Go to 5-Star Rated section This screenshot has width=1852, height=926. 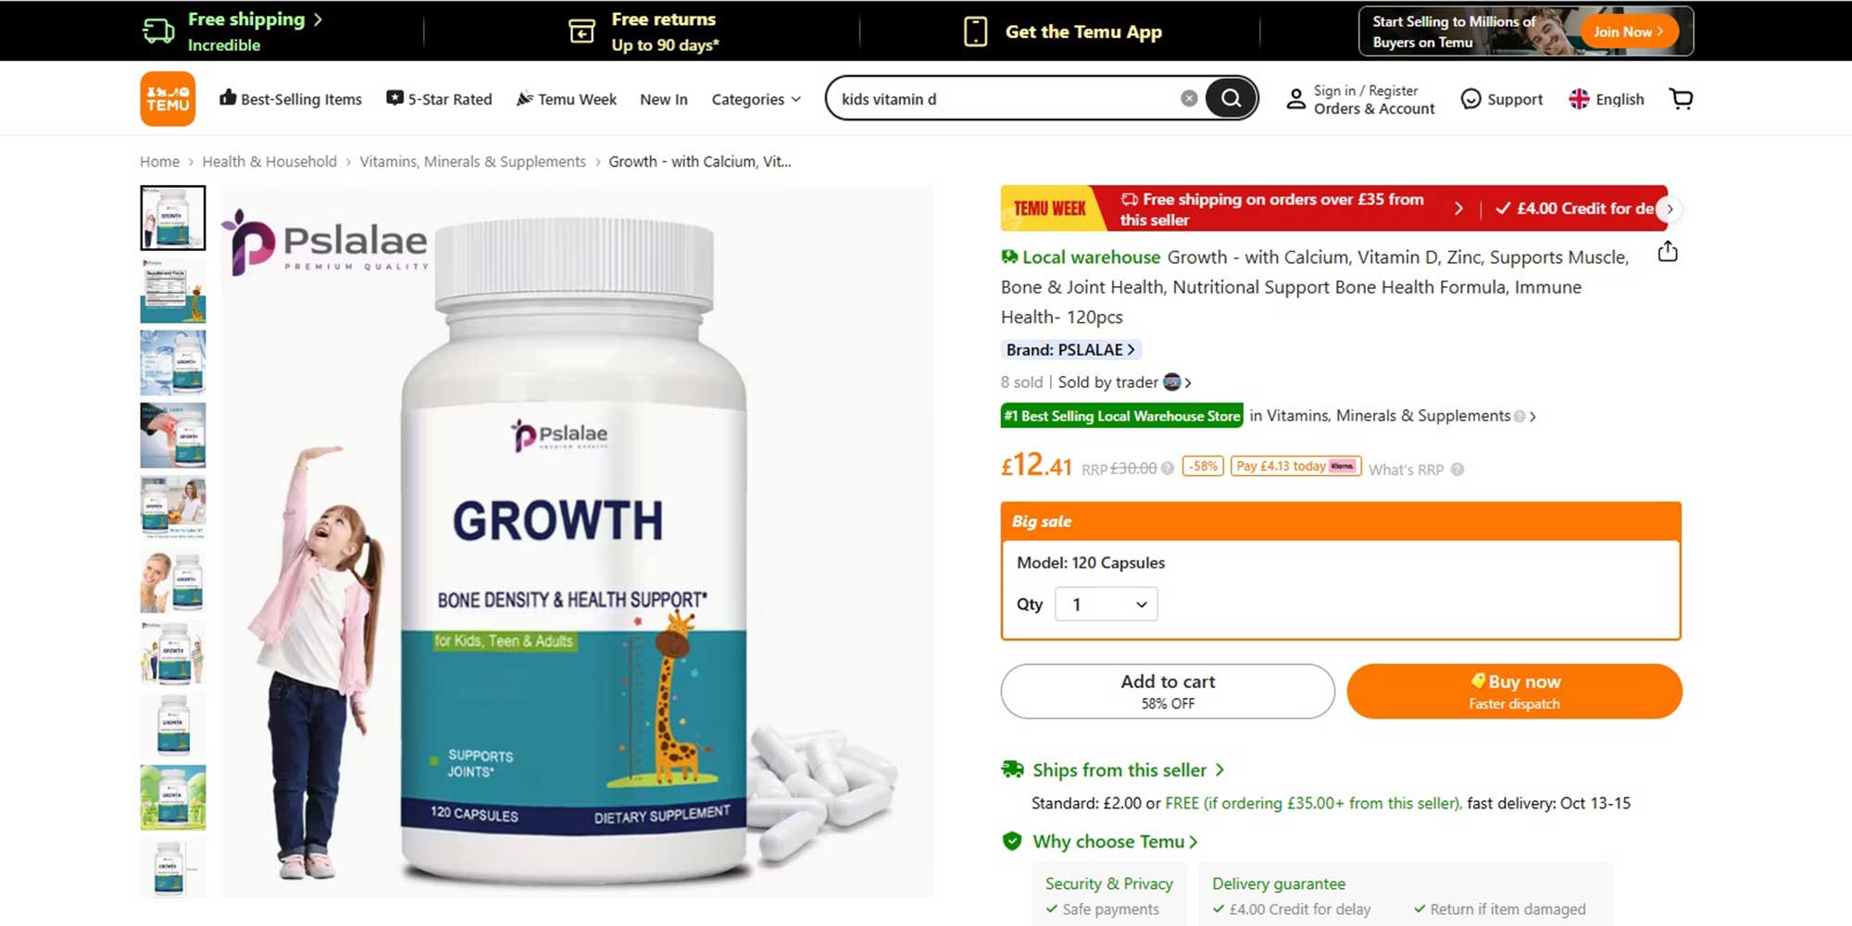coord(439,99)
